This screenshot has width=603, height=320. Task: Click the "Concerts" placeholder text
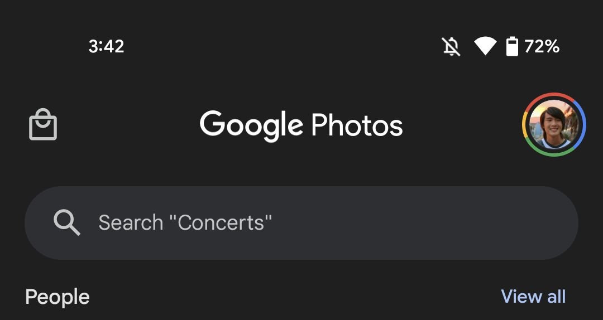click(x=224, y=223)
